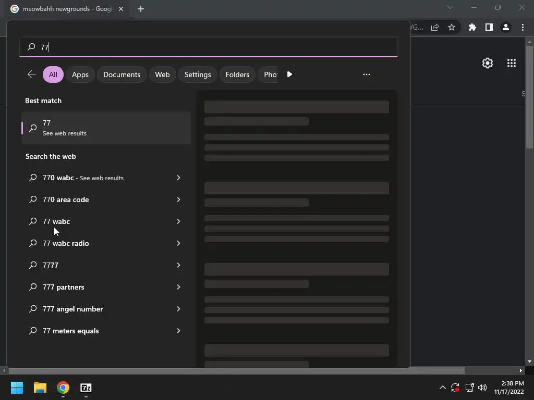The image size is (534, 400).
Task: Click the back arrow in the search panel
Action: click(x=32, y=74)
